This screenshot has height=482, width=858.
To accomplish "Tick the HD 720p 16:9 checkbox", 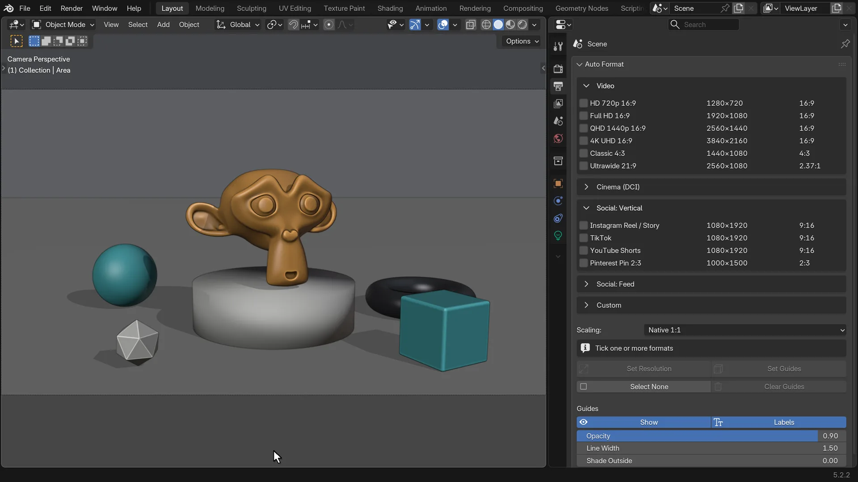I will point(583,103).
